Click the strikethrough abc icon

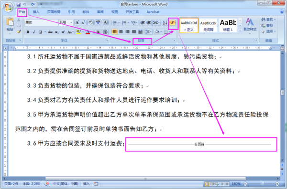pos(50,32)
